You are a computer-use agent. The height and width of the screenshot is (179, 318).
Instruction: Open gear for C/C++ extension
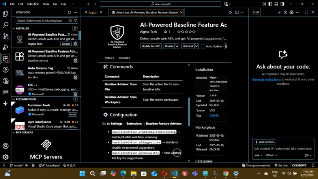pyautogui.click(x=76, y=94)
